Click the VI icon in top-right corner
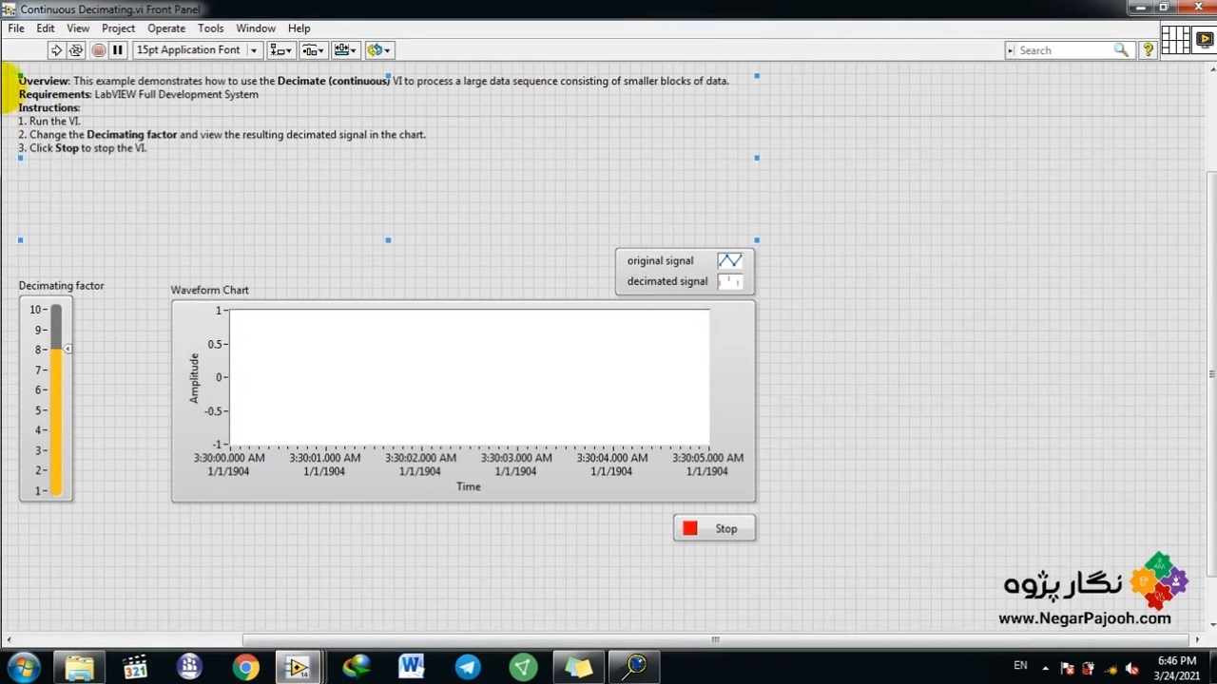This screenshot has width=1217, height=684. click(1204, 40)
